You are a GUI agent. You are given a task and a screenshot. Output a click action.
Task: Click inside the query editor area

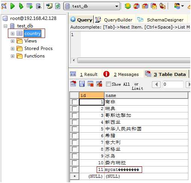[135, 44]
